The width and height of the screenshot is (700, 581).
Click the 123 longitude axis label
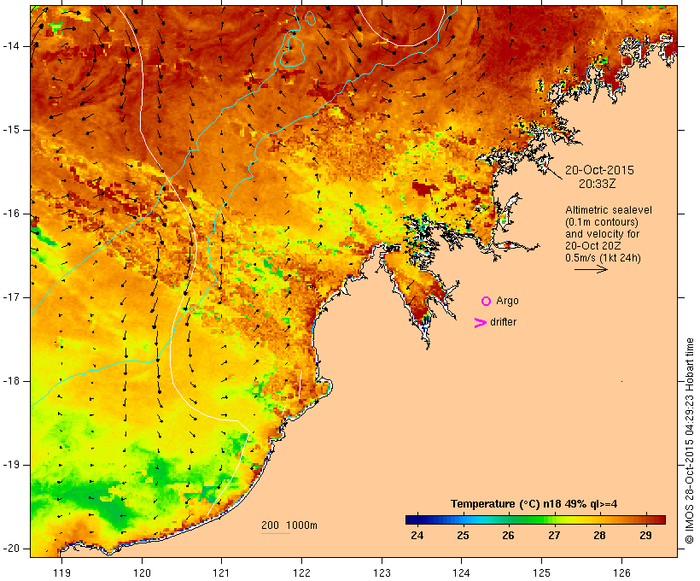tap(382, 572)
